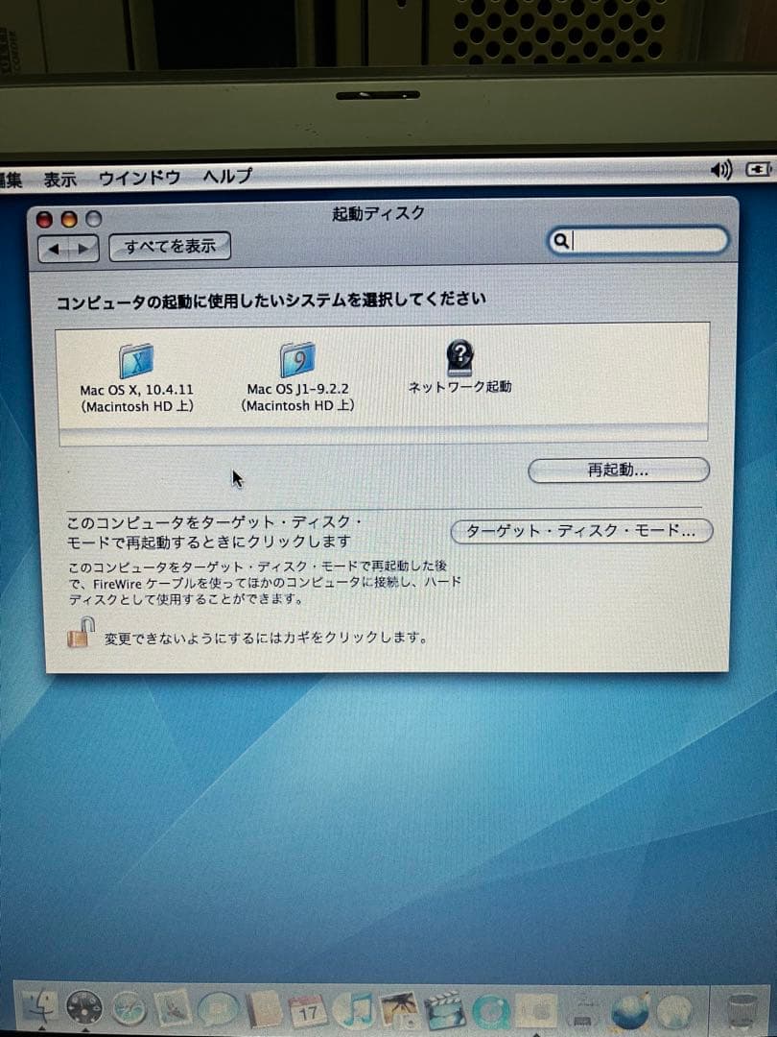The width and height of the screenshot is (777, 1037).
Task: Open Address Book in the Dock
Action: (264, 1010)
